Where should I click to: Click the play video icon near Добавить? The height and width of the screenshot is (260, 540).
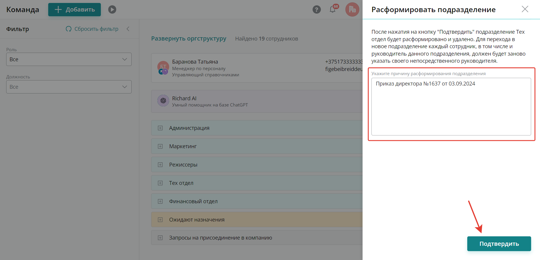[x=112, y=9]
